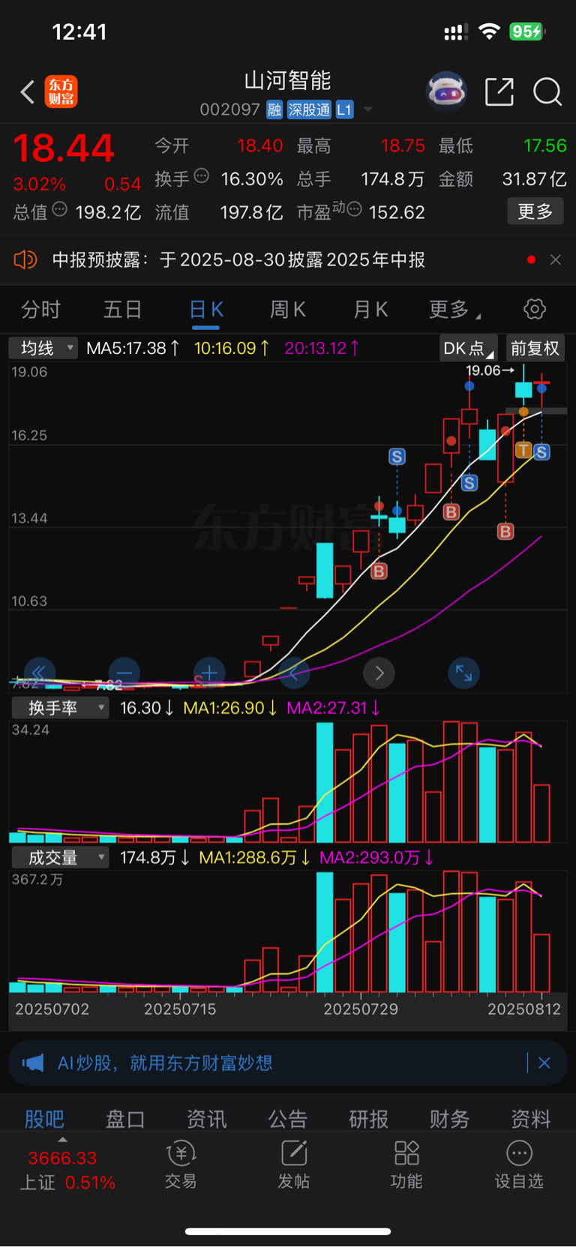Tap the L1 level badge
Viewport: 576px width, 1247px height.
(344, 110)
